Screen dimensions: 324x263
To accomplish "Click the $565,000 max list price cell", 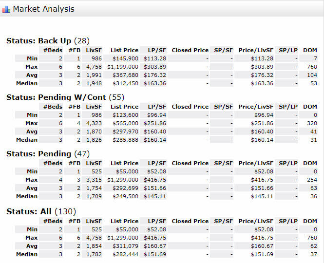I will coord(126,123).
